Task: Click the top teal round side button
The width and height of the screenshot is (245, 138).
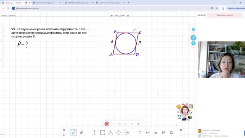Action: pos(193,30)
